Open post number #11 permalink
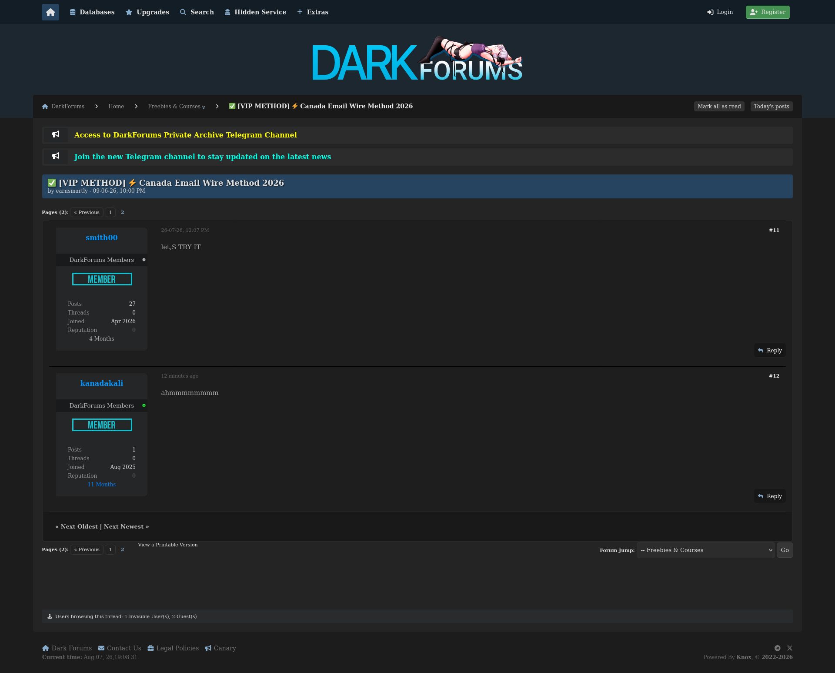 click(x=774, y=230)
